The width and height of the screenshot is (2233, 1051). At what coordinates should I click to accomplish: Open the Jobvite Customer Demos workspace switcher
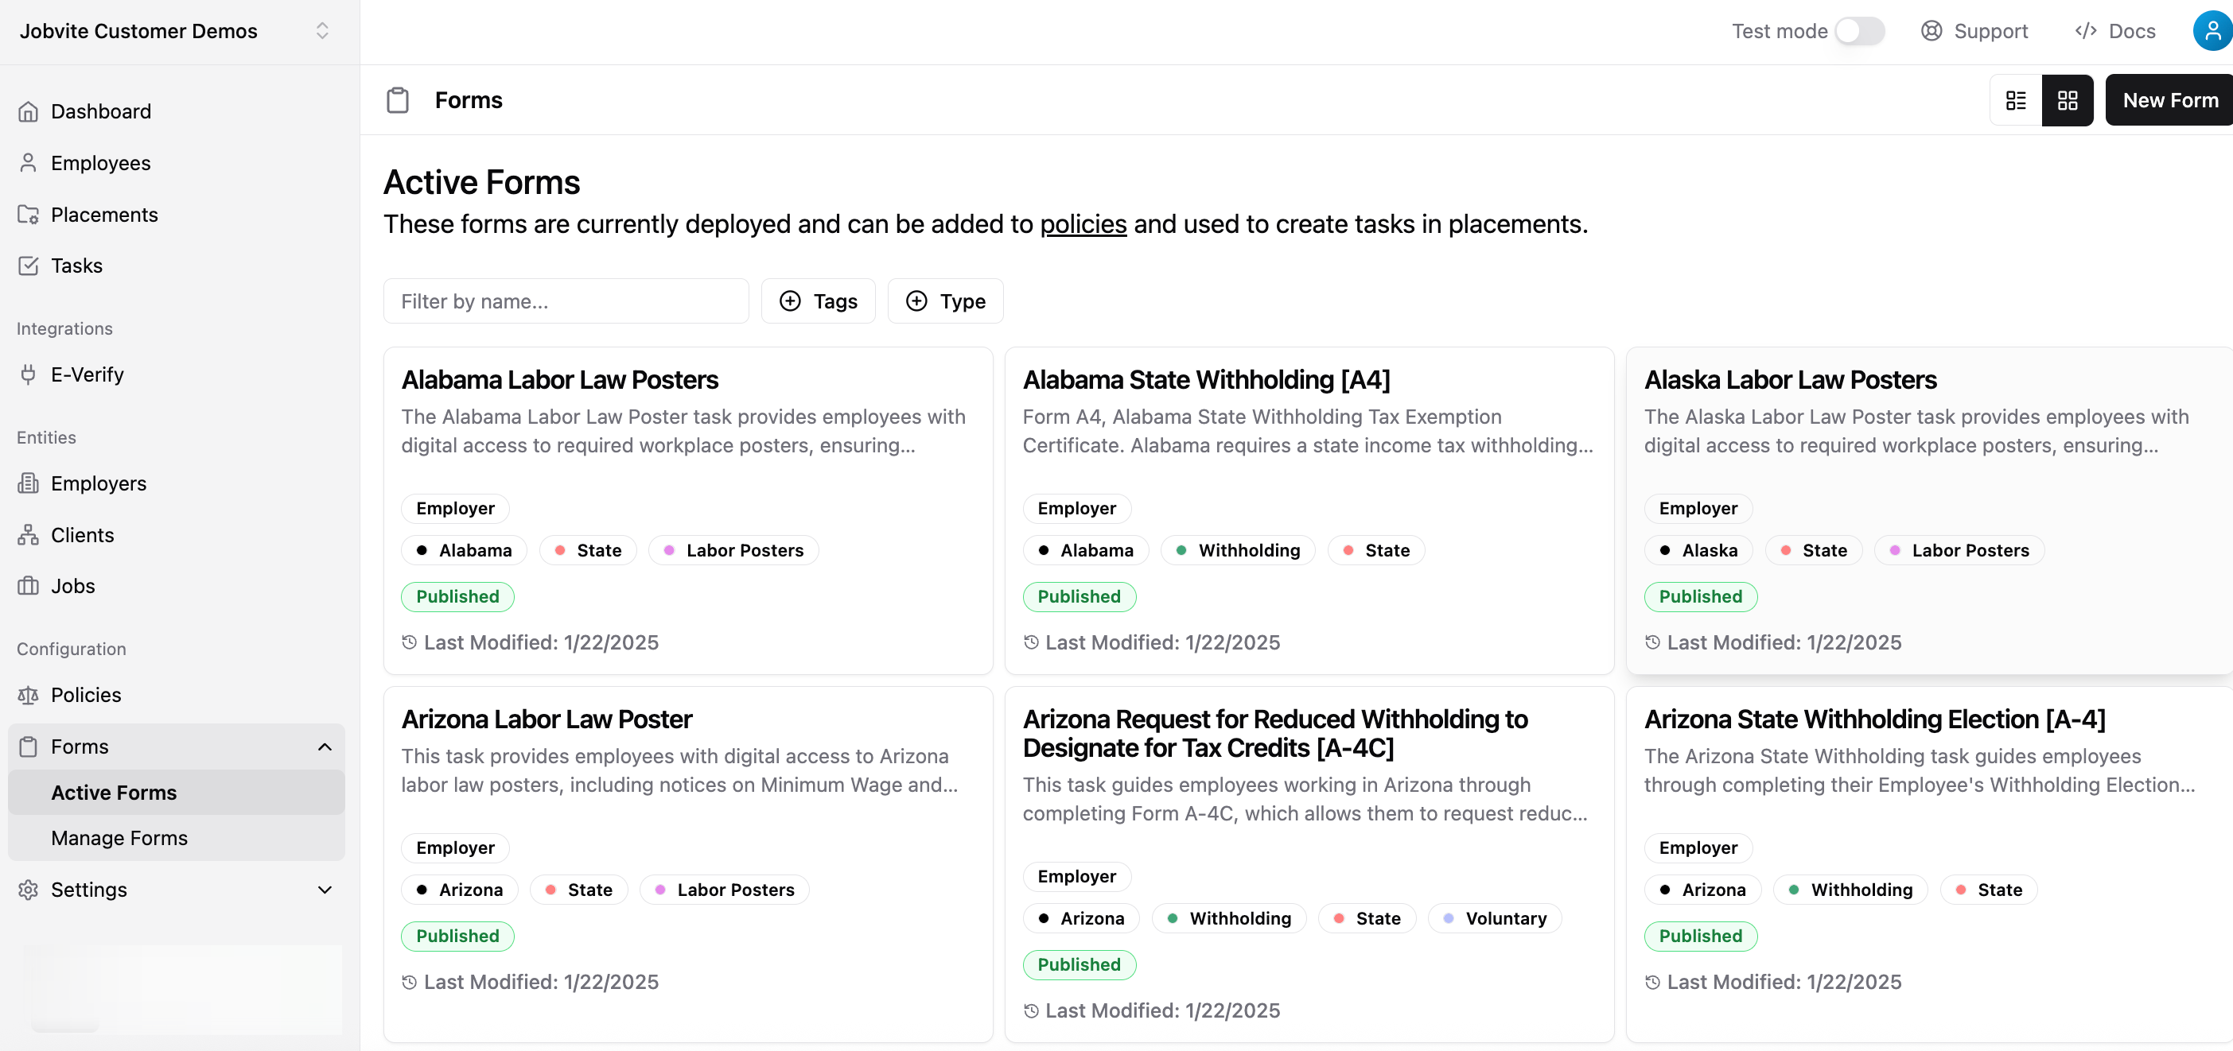point(321,31)
